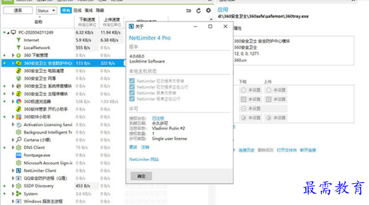Expand the System process row

coord(13,194)
